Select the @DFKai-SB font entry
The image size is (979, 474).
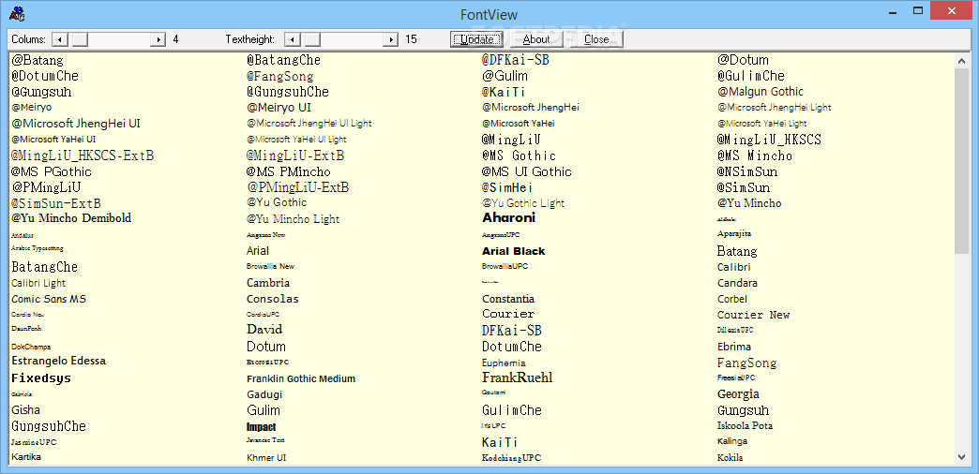coord(516,61)
